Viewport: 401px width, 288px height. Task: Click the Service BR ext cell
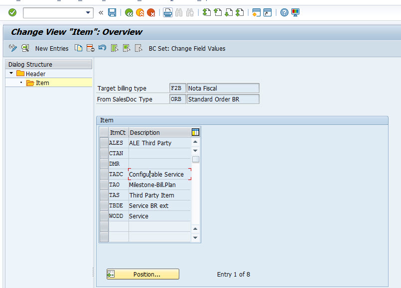[160, 206]
